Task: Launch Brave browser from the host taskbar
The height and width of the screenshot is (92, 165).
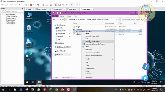Action: [45, 90]
